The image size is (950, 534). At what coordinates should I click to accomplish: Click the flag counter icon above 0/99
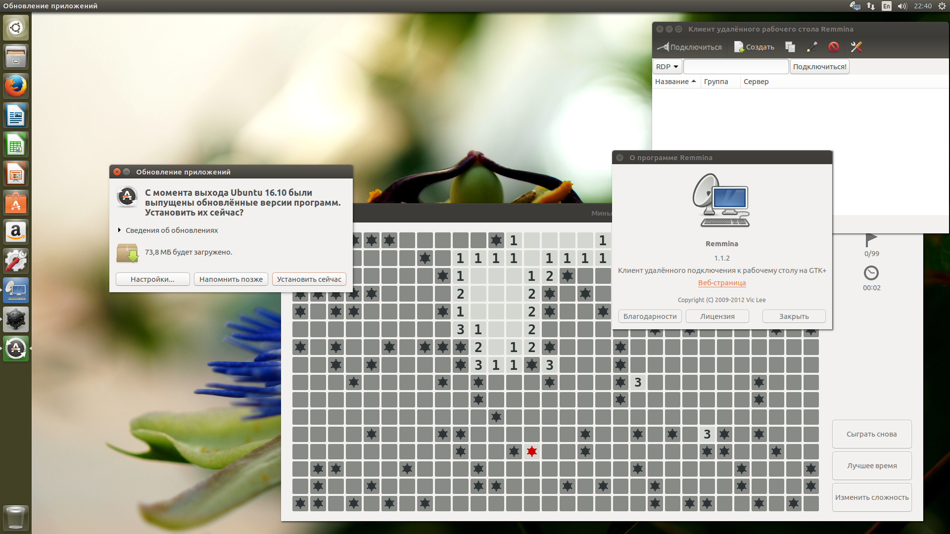[x=871, y=239]
